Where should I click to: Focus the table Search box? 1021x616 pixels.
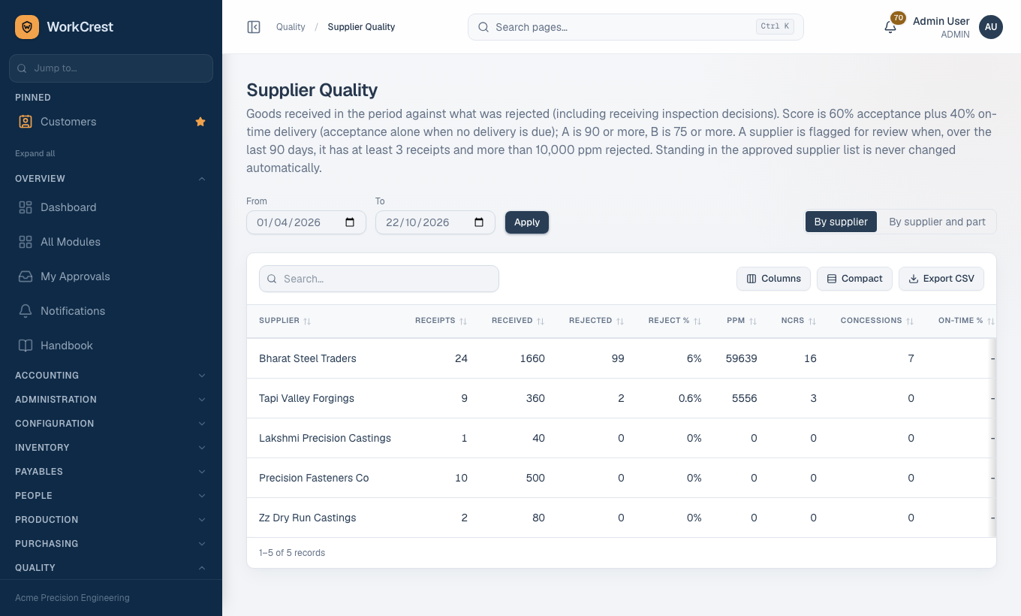pyautogui.click(x=379, y=279)
